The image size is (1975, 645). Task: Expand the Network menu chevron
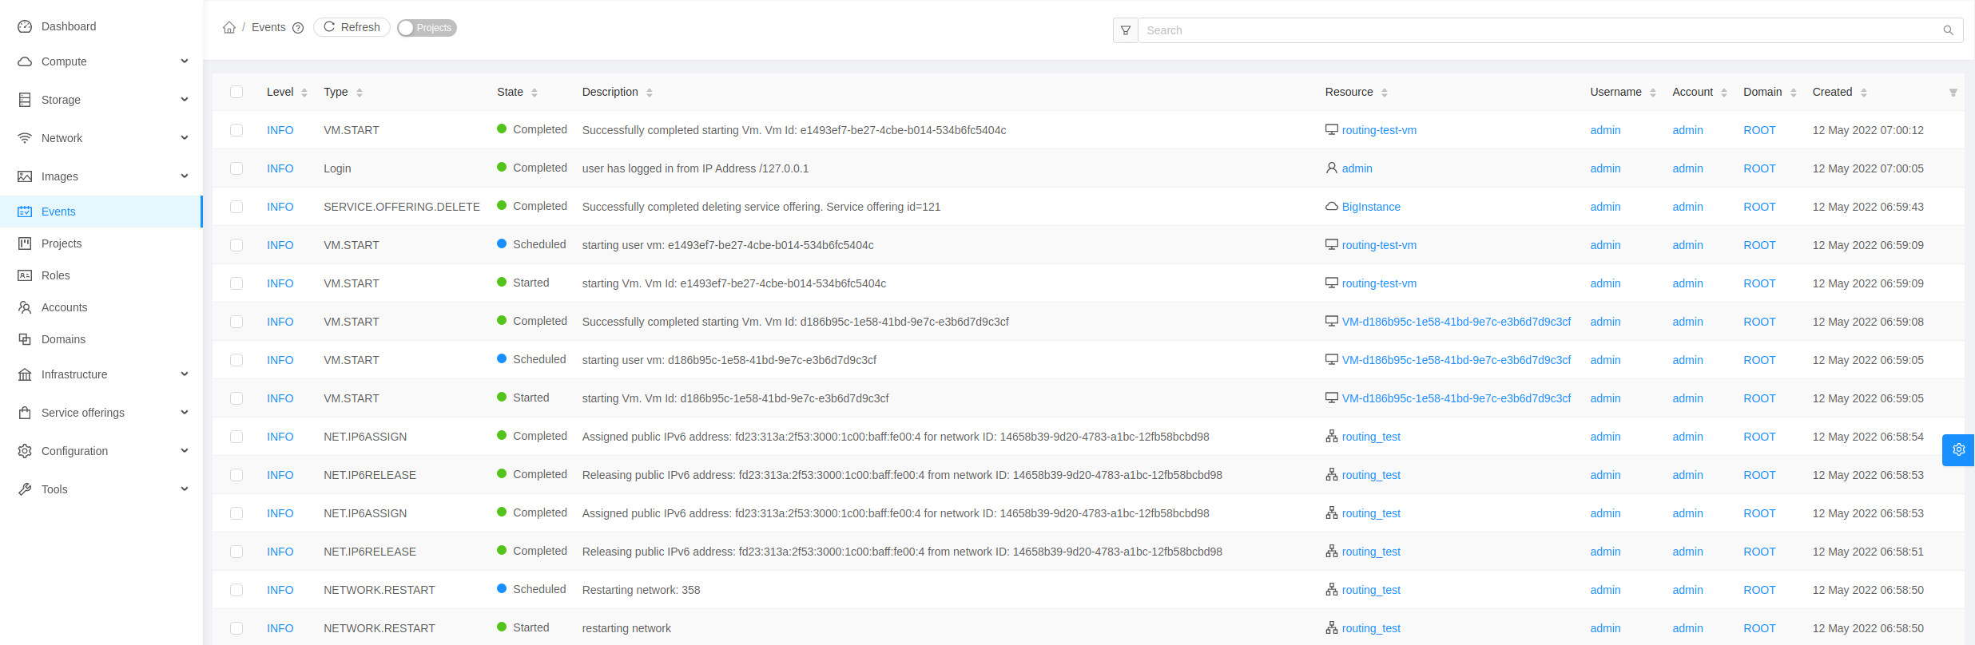185,138
